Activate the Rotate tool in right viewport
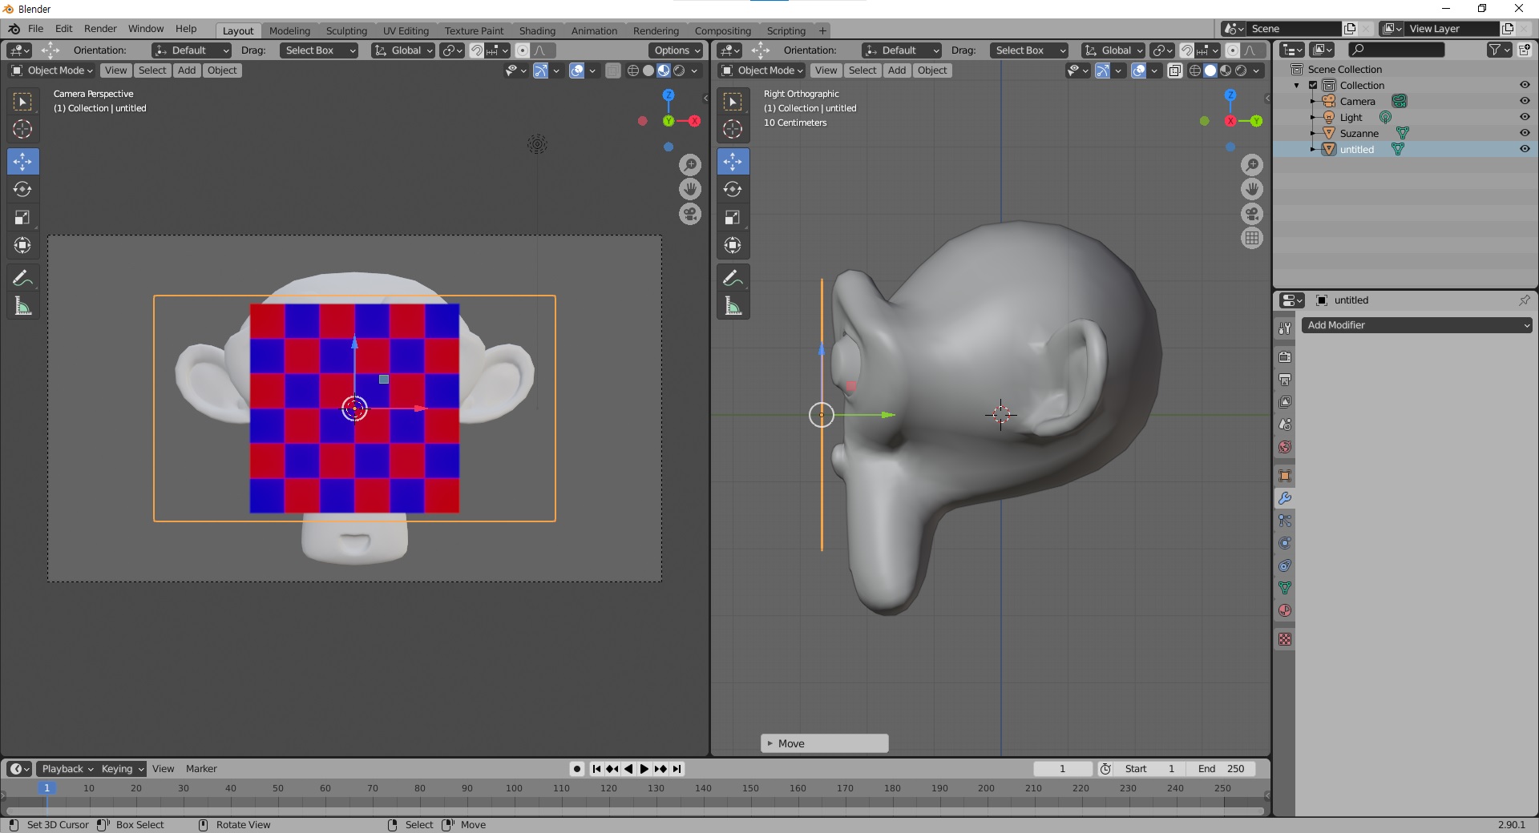The width and height of the screenshot is (1539, 833). point(733,189)
